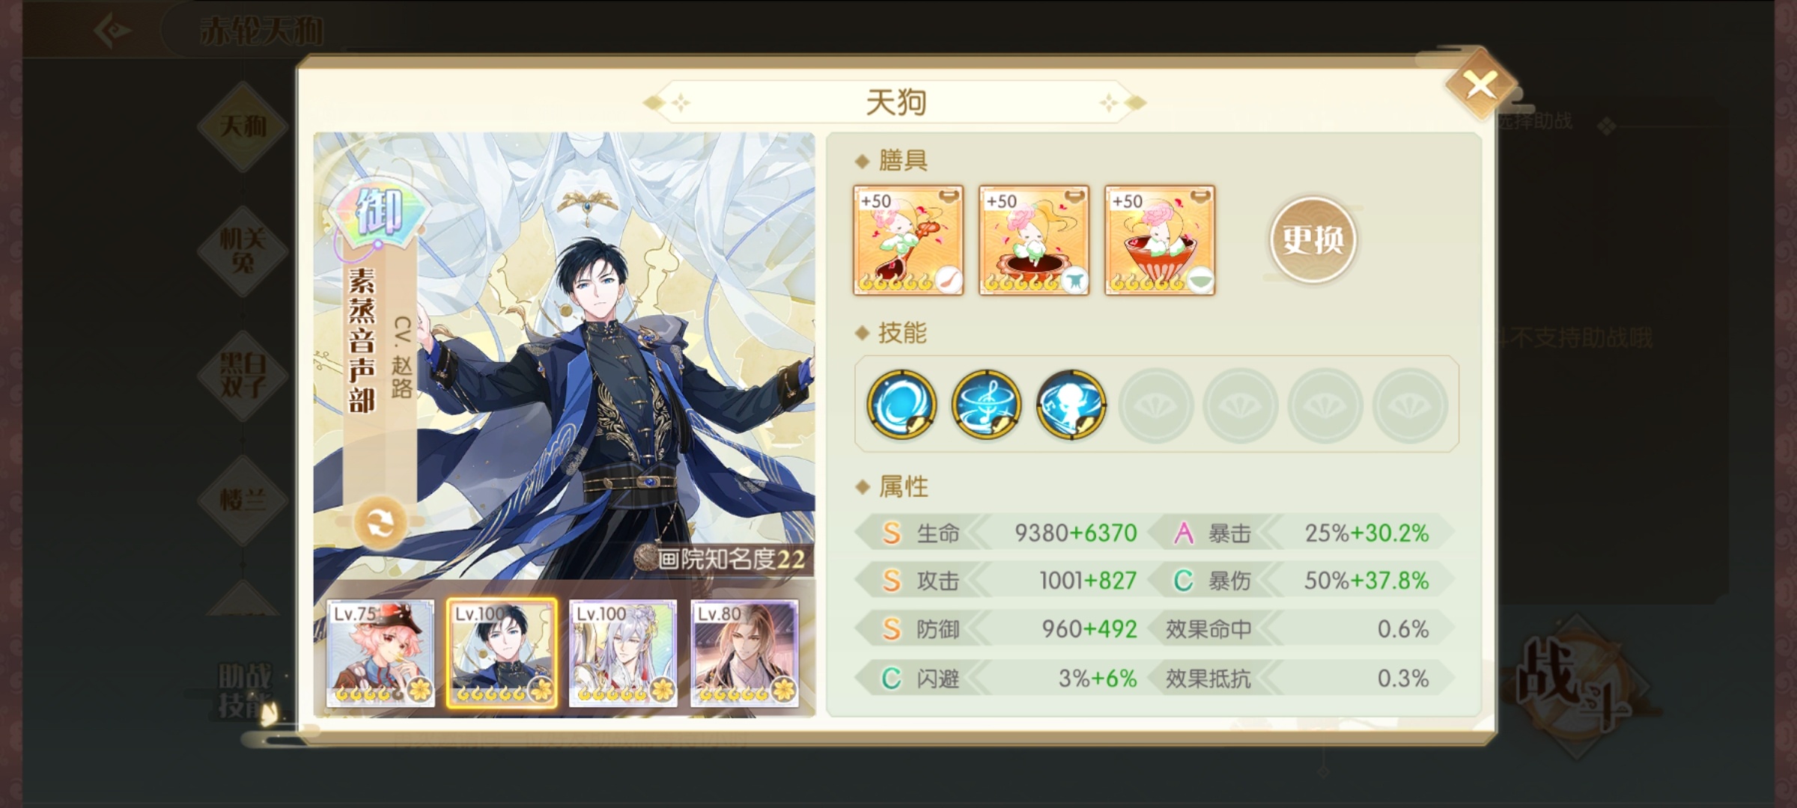This screenshot has height=808, width=1797.
Task: Select the Lv.100 dark-haired character thumbnail
Action: (x=502, y=654)
